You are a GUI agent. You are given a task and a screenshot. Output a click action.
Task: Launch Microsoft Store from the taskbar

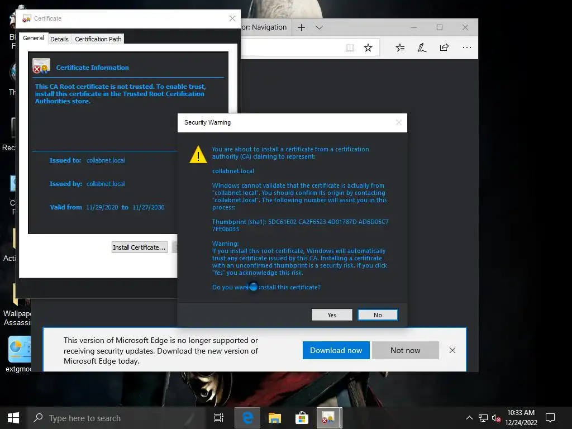[302, 418]
